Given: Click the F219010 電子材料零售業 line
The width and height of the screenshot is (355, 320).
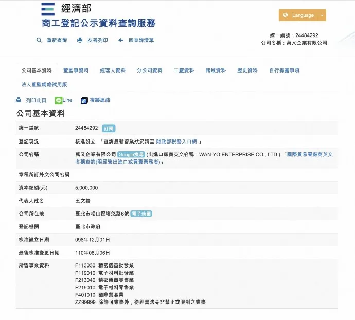Looking at the screenshot, I should 104,288.
